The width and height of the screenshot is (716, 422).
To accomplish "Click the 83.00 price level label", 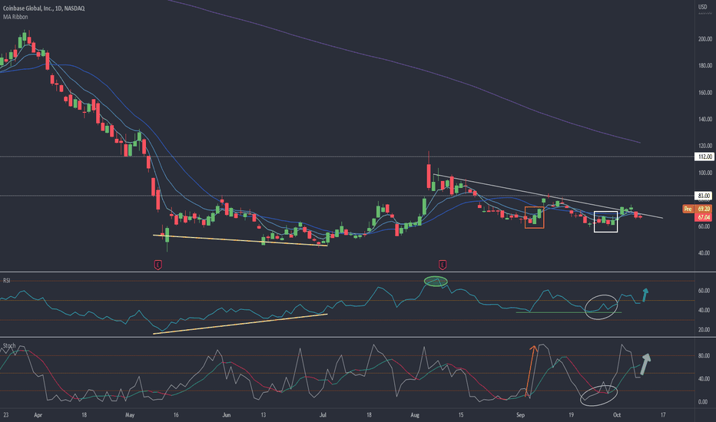I will coord(704,196).
